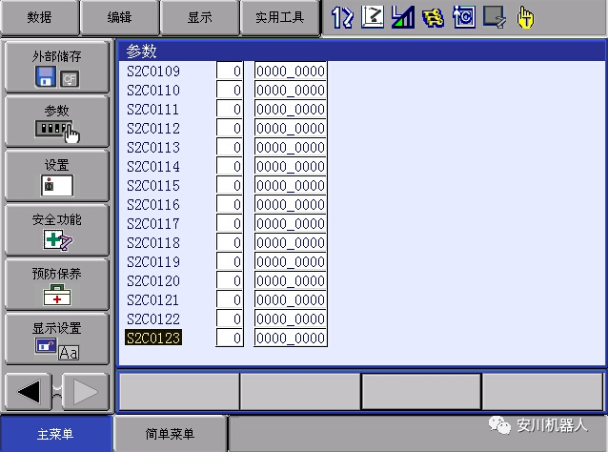The height and width of the screenshot is (452, 608).
Task: Select parameter S2C0113
Action: point(153,147)
